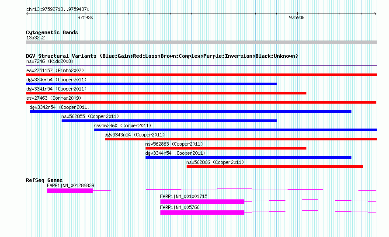Select the red dgv3341n54 loss bar
This screenshot has height=237, width=389.
[166, 93]
